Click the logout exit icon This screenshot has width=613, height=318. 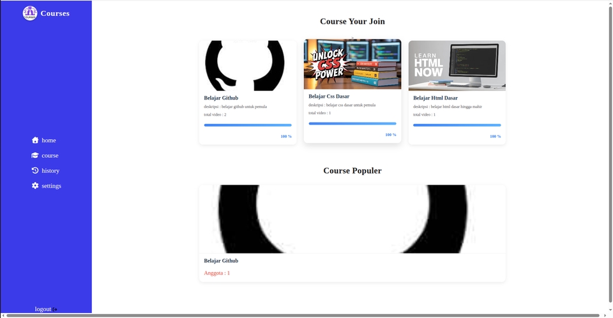point(55,310)
